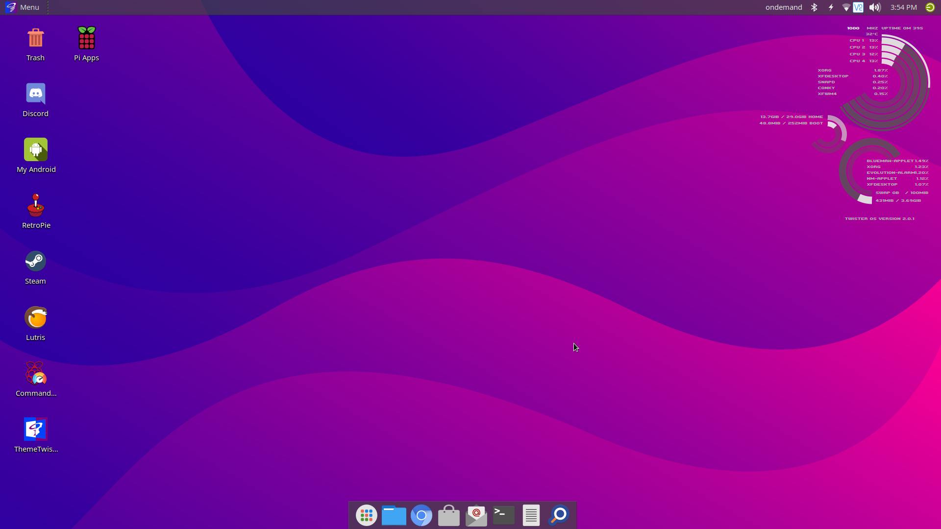Launch My Android
This screenshot has width=941, height=529.
[x=36, y=149]
